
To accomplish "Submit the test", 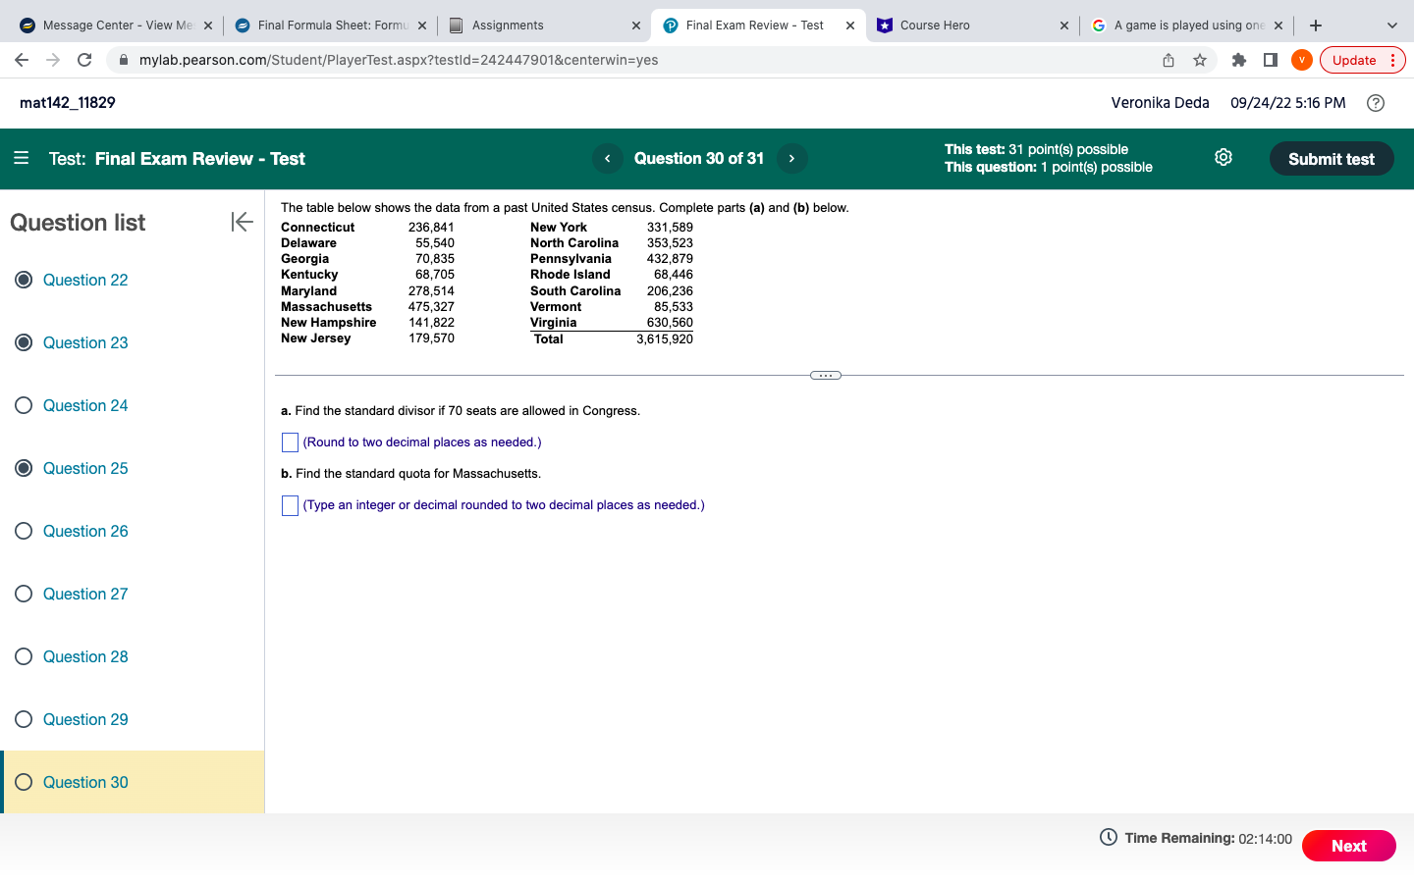I will pyautogui.click(x=1332, y=159).
